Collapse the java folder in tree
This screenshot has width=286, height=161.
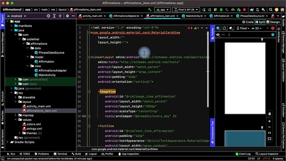(12, 30)
